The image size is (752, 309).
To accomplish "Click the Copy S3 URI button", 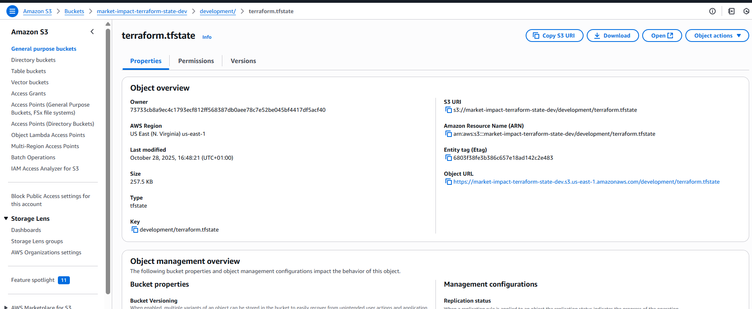I will pyautogui.click(x=554, y=36).
